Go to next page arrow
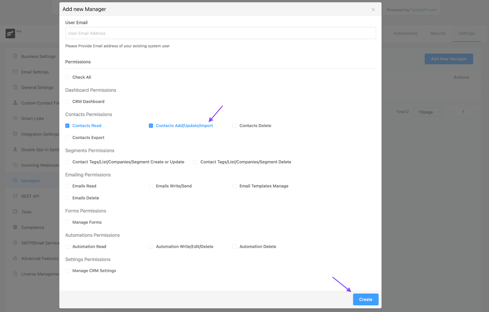Image resolution: width=489 pixels, height=312 pixels. 475,112
